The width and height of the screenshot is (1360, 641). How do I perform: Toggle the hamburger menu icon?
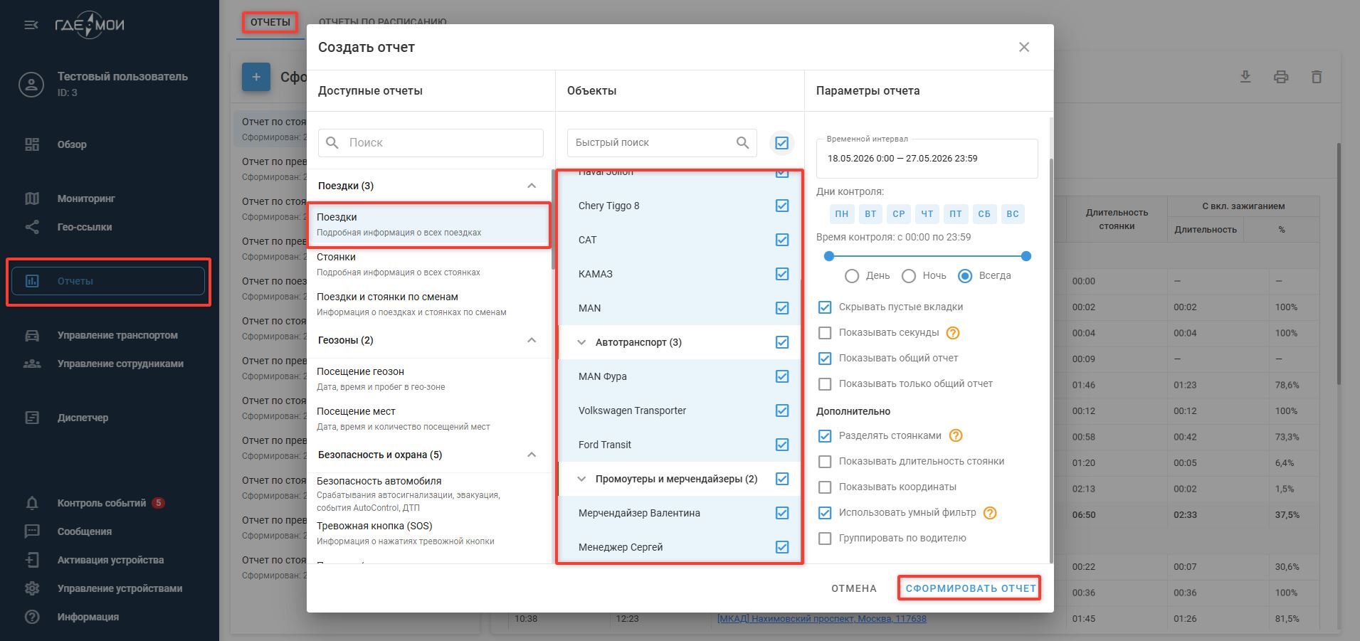(x=31, y=25)
